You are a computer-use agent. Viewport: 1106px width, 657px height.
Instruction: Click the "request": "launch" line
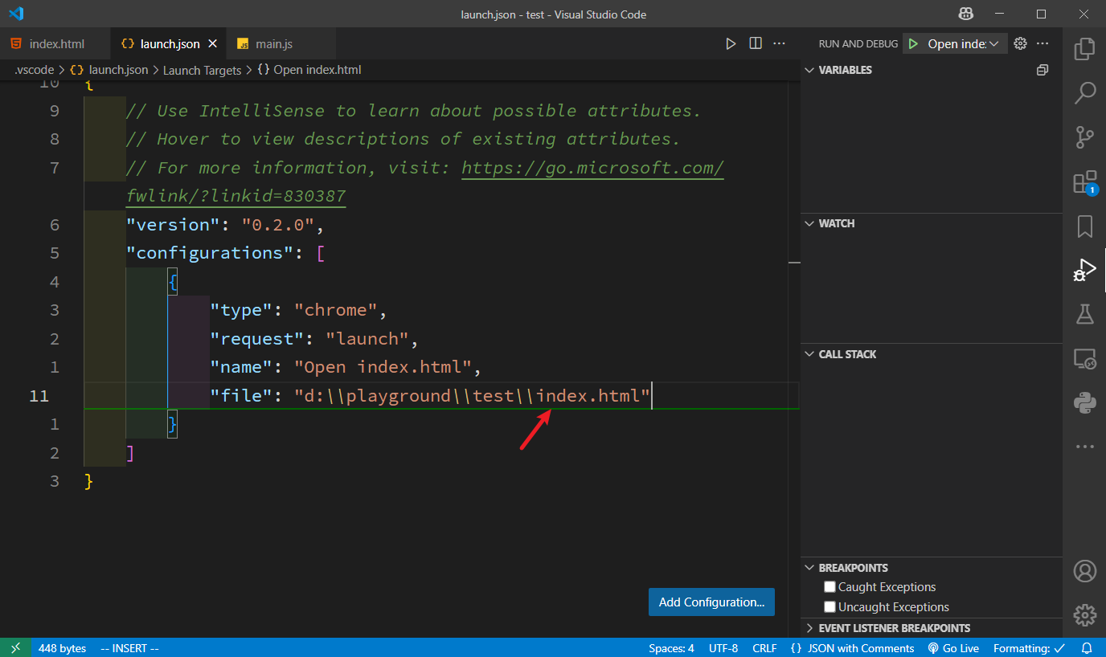(x=314, y=339)
